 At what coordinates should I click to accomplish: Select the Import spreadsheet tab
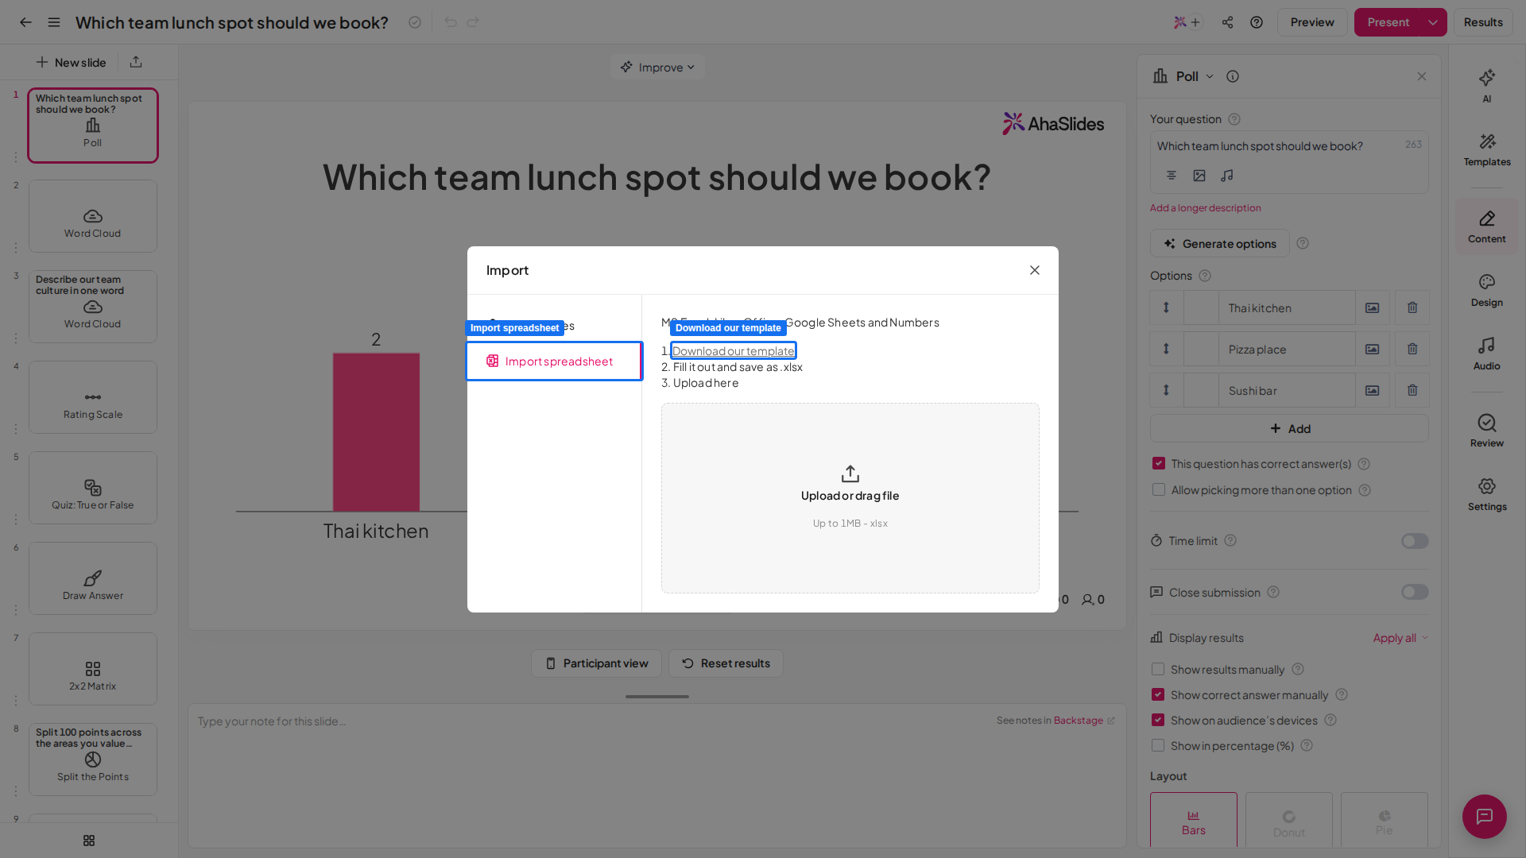pyautogui.click(x=554, y=361)
